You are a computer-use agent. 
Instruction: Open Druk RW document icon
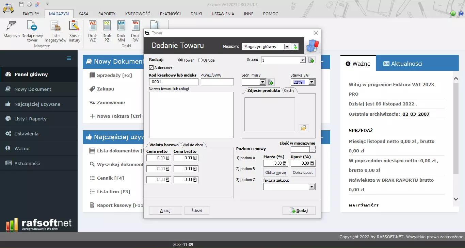[135, 27]
